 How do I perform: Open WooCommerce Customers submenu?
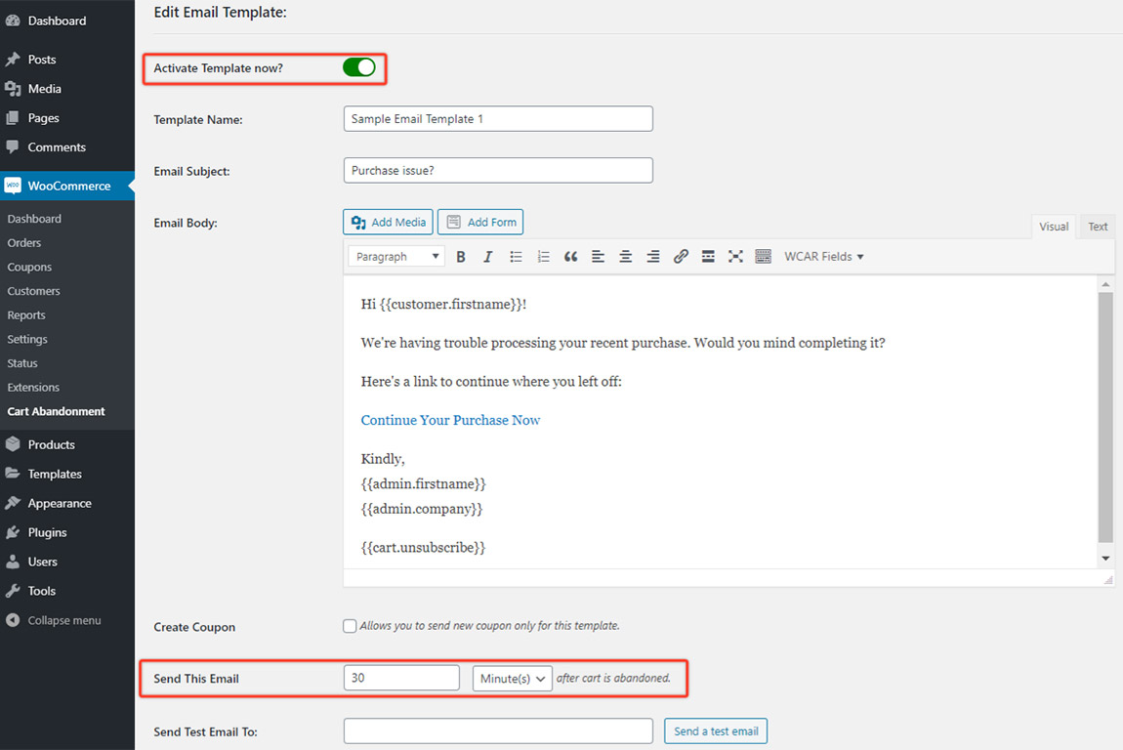[x=33, y=291]
